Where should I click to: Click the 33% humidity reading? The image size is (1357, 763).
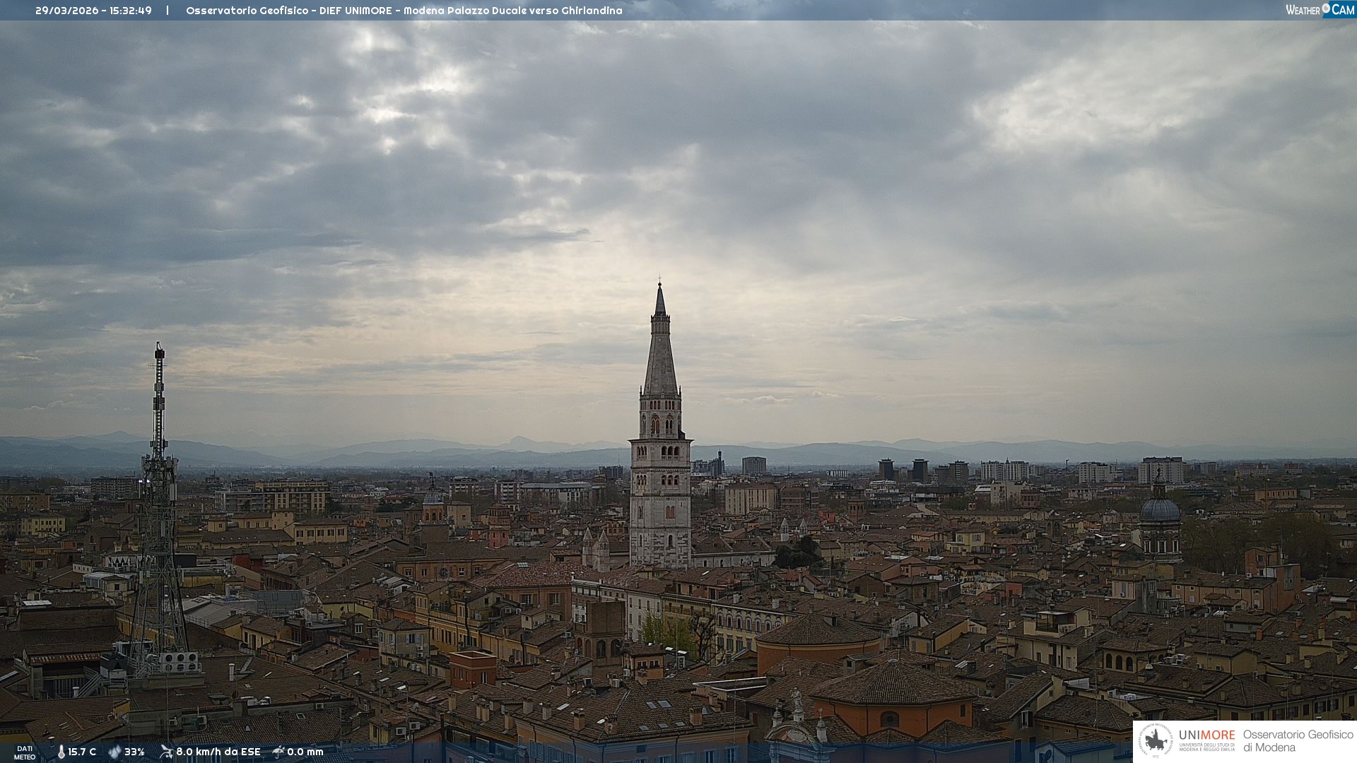[x=134, y=752]
